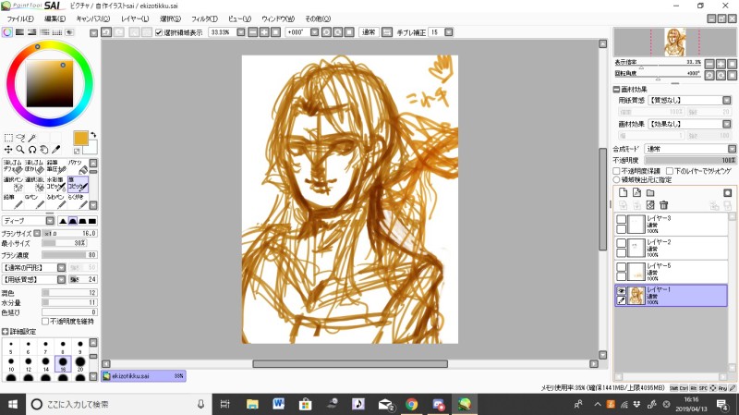This screenshot has height=415, width=739.
Task: Choose the 鉛筆筆圧 pencil tool
Action: [56, 166]
